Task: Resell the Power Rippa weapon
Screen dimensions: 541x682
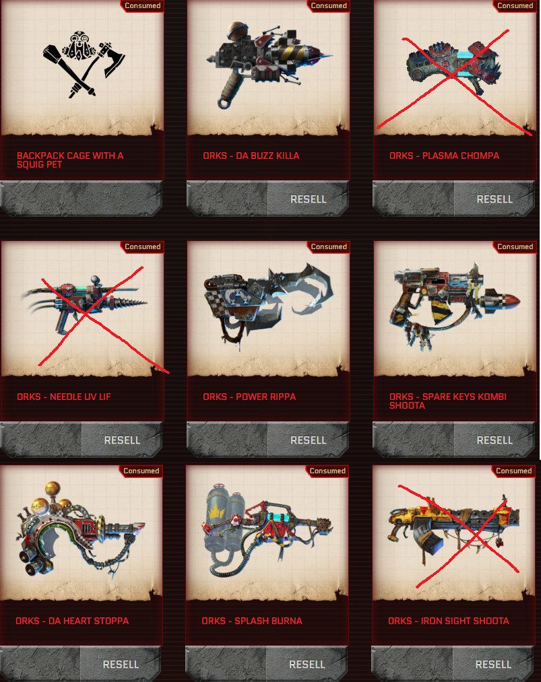Action: click(308, 440)
